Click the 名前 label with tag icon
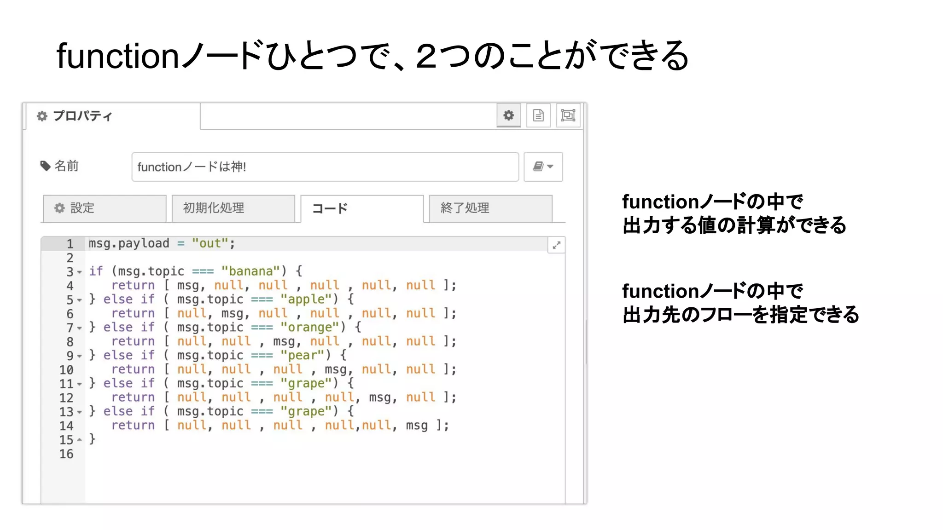This screenshot has height=530, width=943. (x=60, y=166)
